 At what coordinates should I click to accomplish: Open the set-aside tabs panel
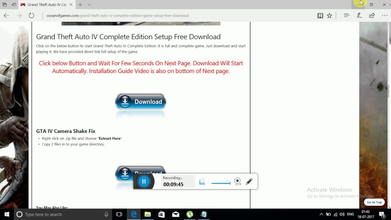5,5
